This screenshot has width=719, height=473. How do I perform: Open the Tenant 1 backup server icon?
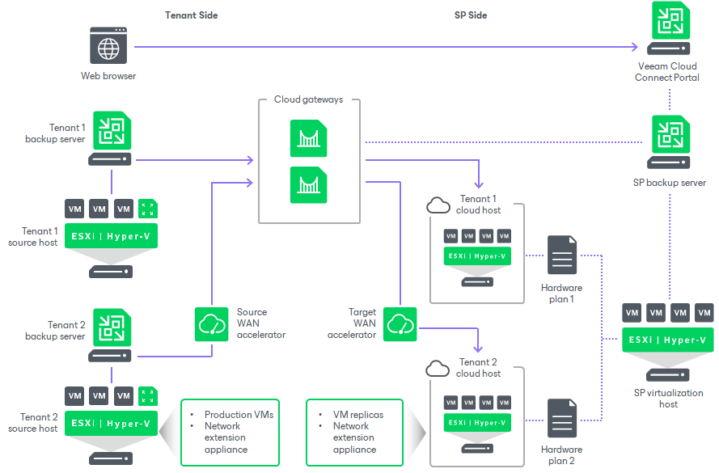[111, 129]
